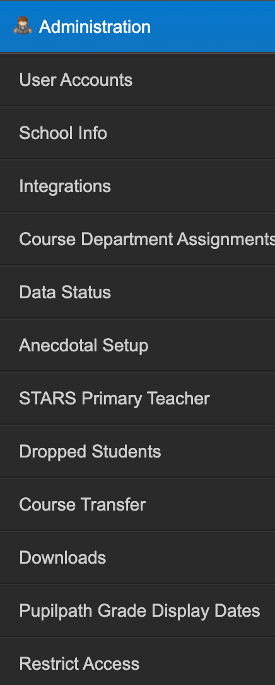The height and width of the screenshot is (685, 275).
Task: Navigate to Data Status entry
Action: (x=137, y=292)
